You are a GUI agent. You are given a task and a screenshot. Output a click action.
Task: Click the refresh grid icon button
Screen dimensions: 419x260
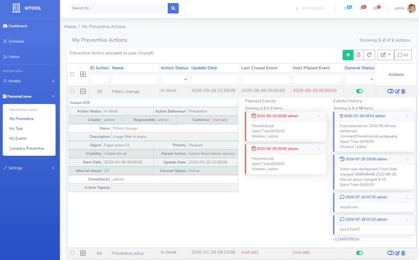pos(369,55)
